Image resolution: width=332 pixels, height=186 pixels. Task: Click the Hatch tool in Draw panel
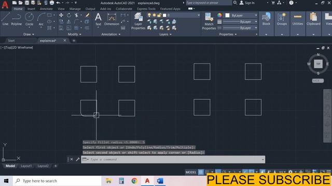[49, 28]
